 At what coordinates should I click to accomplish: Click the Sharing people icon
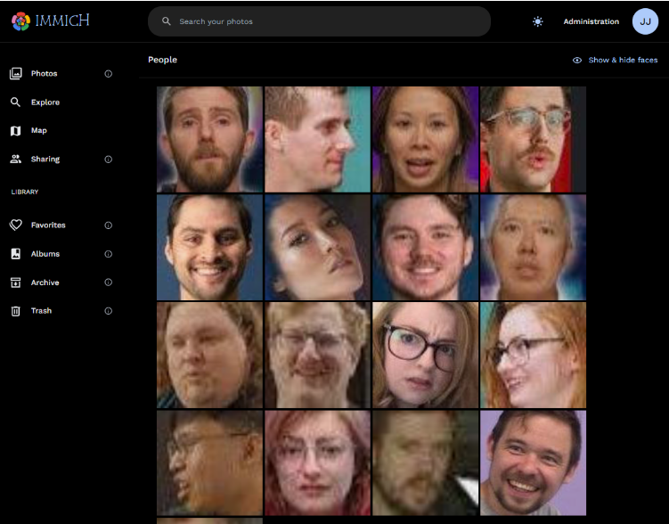(16, 160)
